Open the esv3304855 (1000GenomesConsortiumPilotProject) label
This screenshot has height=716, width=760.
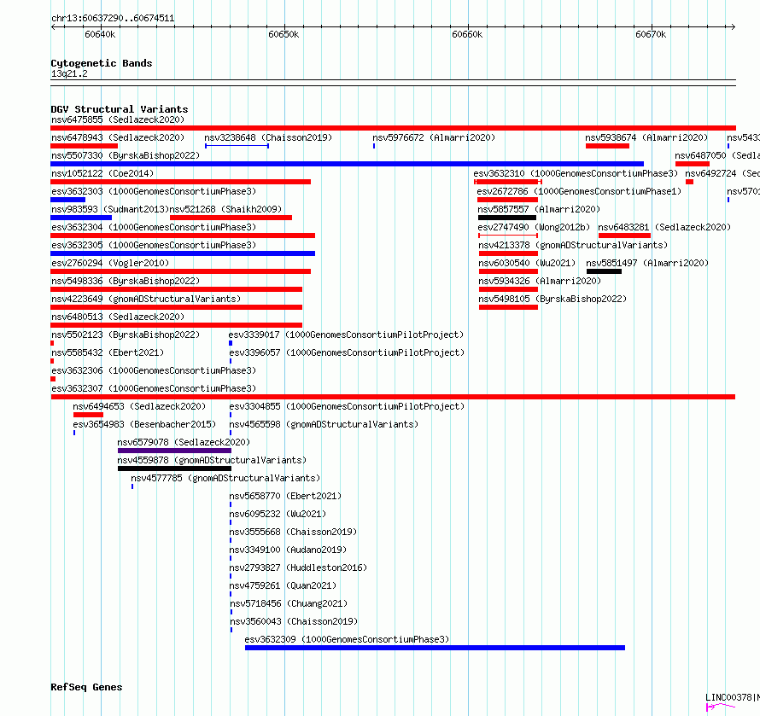coord(347,406)
